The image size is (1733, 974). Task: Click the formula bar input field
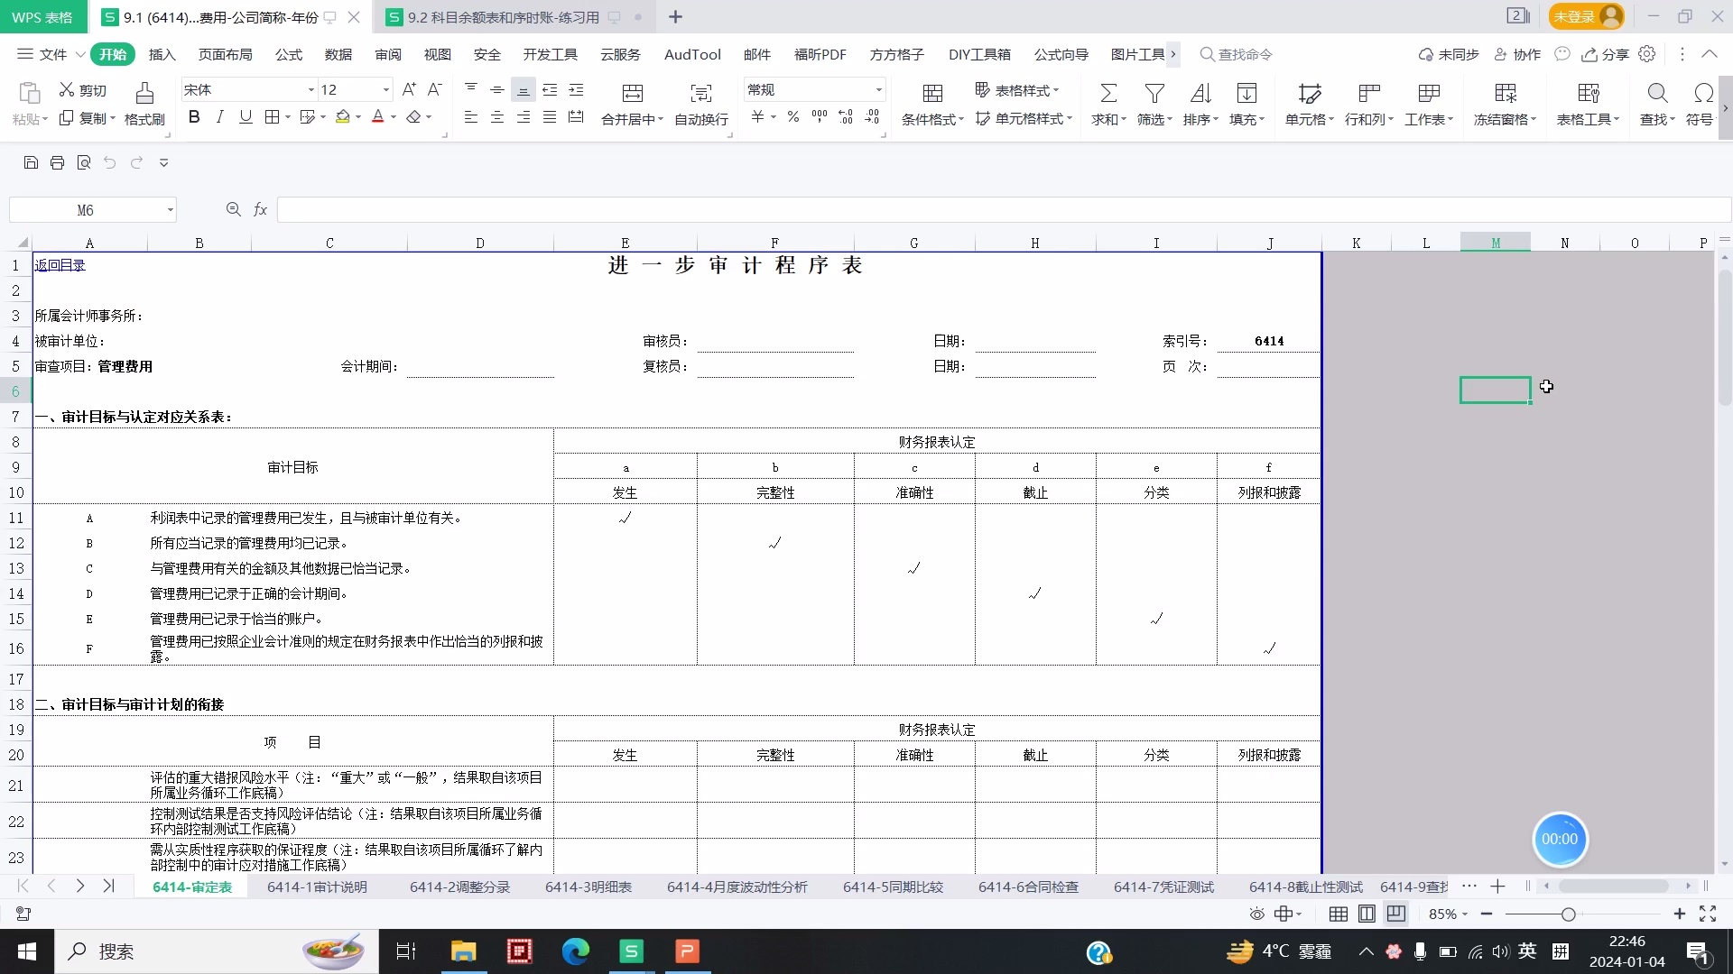click(x=1004, y=209)
